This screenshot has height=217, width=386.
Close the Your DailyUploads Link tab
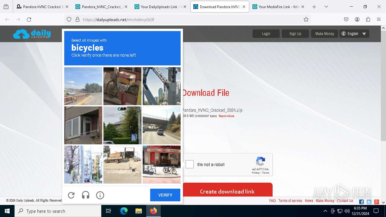pyautogui.click(x=185, y=7)
